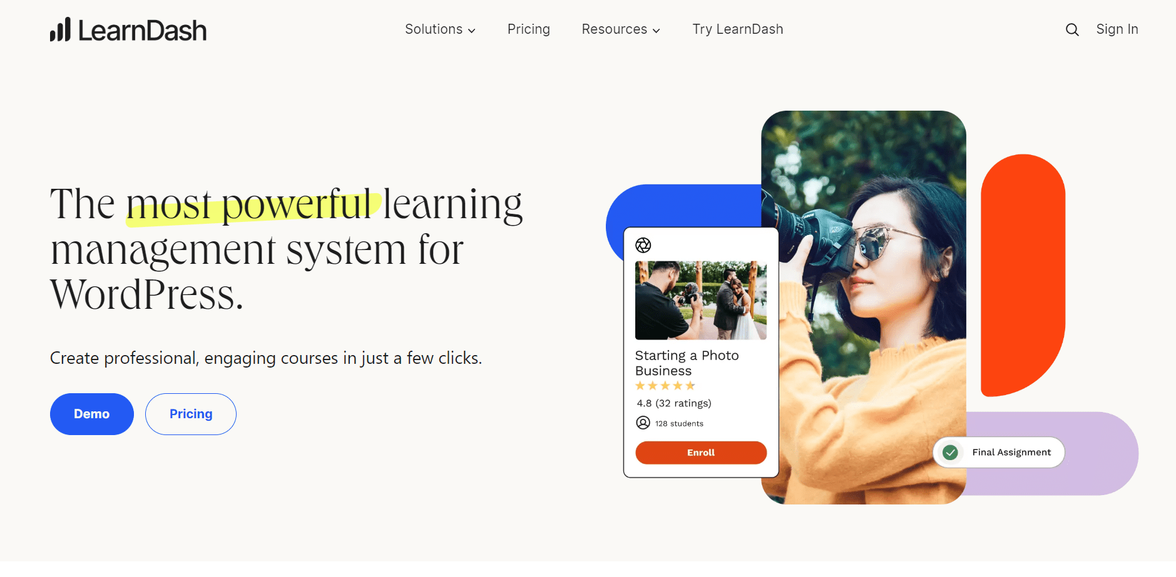Click the orange Enroll button
The image size is (1176, 577).
(x=701, y=453)
